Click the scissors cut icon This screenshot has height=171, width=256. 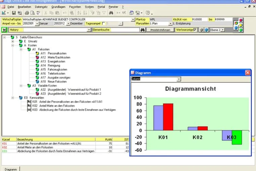click(x=46, y=13)
